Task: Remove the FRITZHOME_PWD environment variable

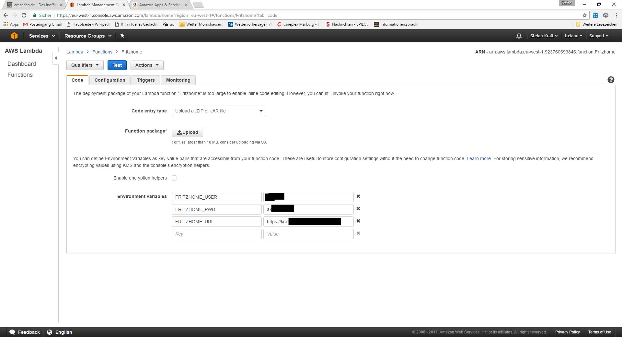Action: click(x=358, y=209)
